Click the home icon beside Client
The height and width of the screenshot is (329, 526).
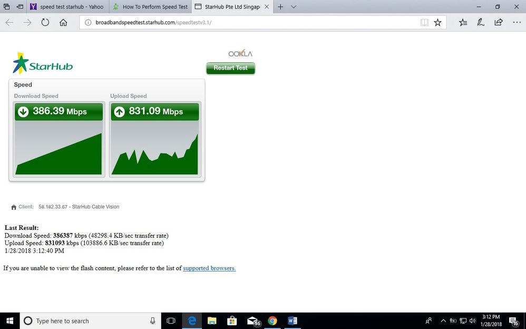click(x=14, y=207)
